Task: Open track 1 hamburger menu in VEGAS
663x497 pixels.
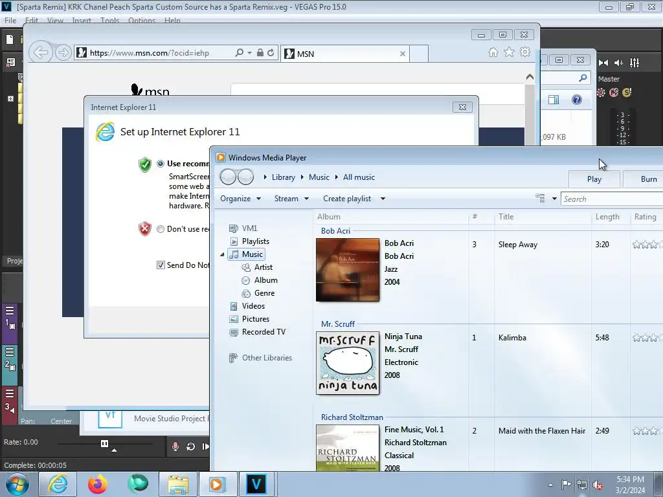Action: pos(10,311)
